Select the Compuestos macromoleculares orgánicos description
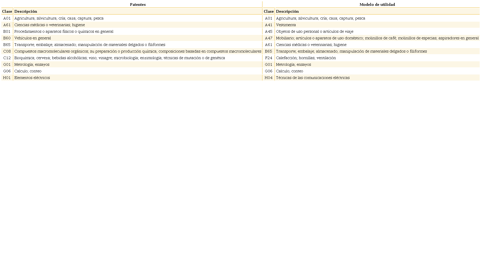 138,51
